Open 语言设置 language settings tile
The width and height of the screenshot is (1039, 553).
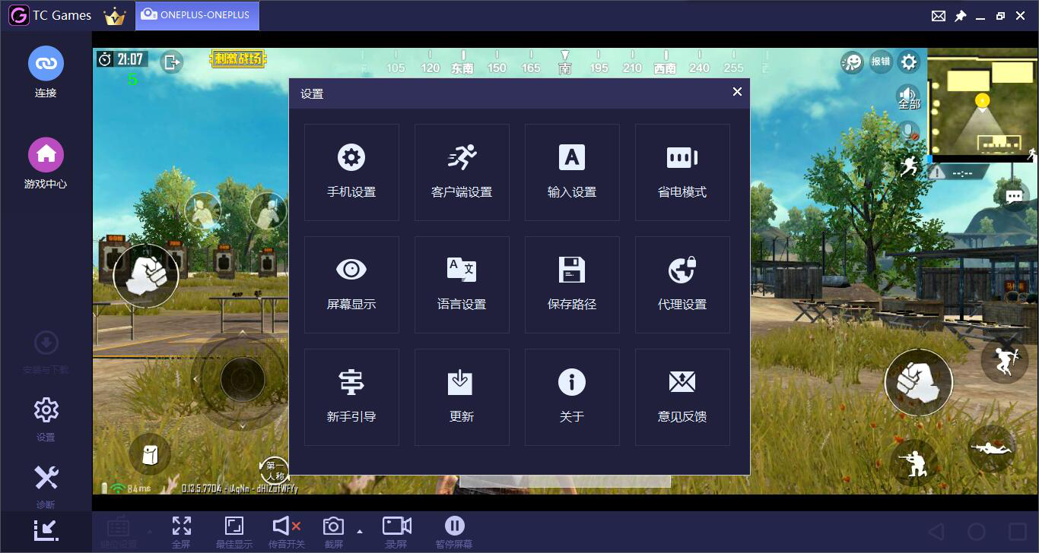(x=462, y=285)
